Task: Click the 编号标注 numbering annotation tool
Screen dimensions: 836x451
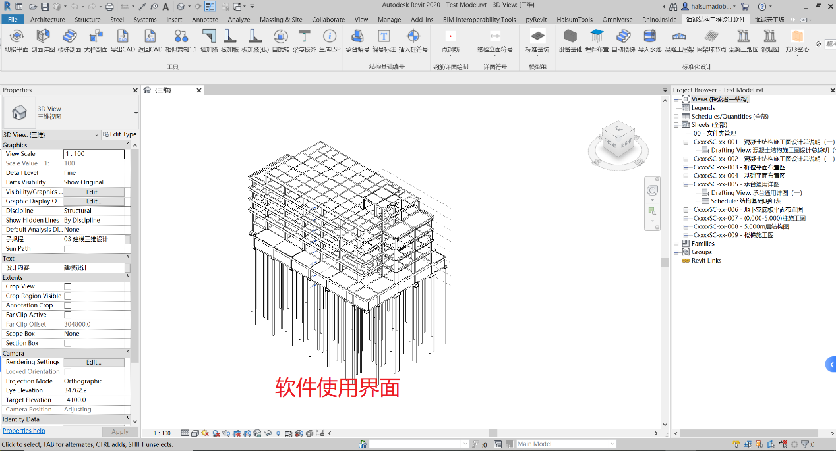Action: click(384, 37)
